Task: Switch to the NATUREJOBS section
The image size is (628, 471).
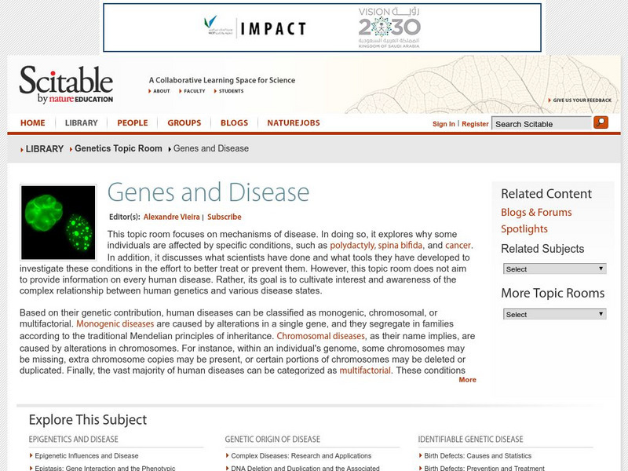Action: [x=293, y=122]
